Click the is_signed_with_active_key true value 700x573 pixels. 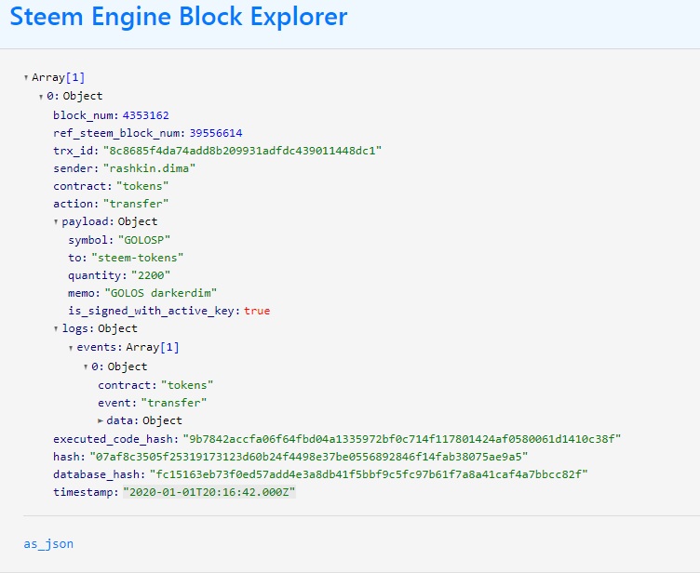coord(257,311)
